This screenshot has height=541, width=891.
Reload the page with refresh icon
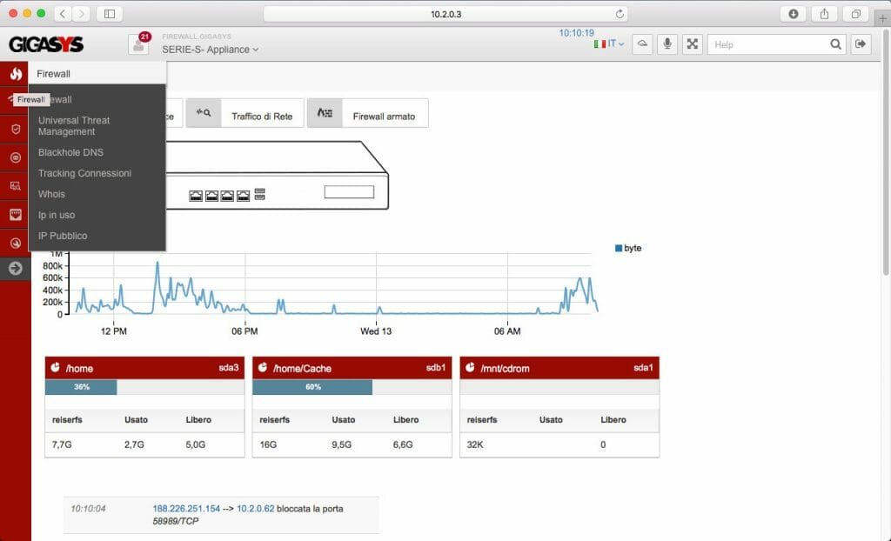tap(620, 14)
